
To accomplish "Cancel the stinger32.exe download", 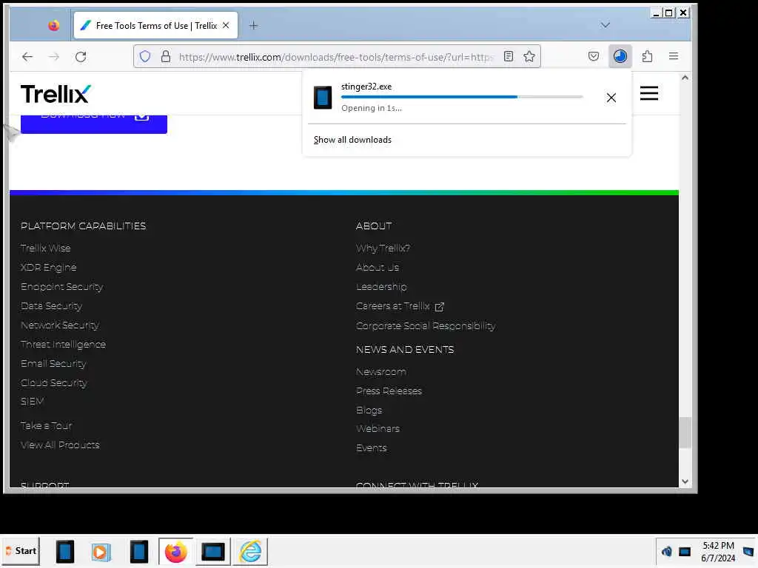I will tap(611, 98).
